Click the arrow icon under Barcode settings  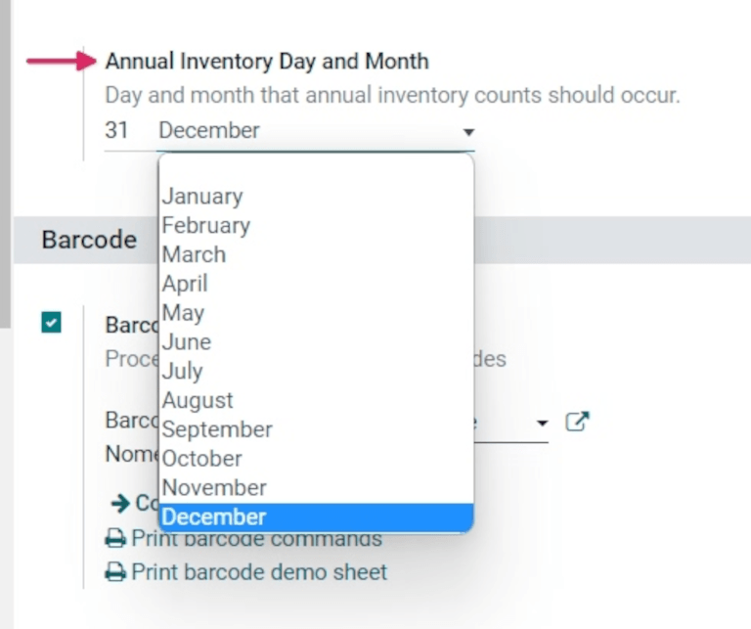(120, 503)
